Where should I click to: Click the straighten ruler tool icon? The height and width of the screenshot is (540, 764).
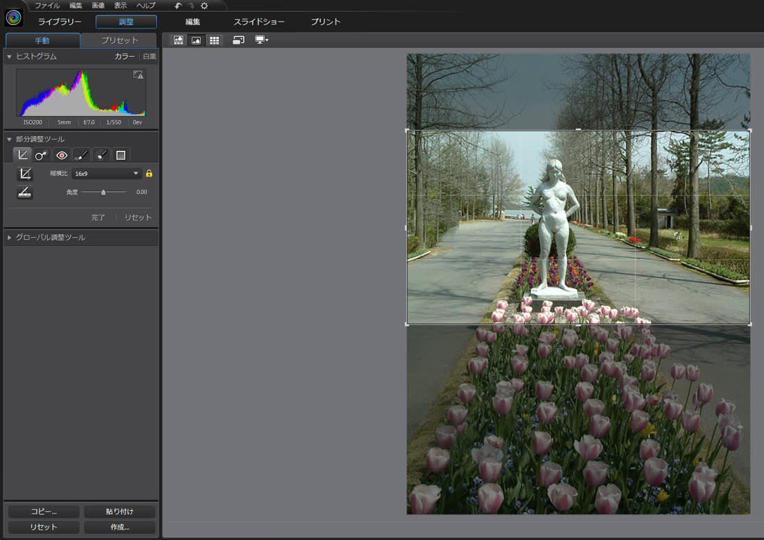tap(25, 193)
